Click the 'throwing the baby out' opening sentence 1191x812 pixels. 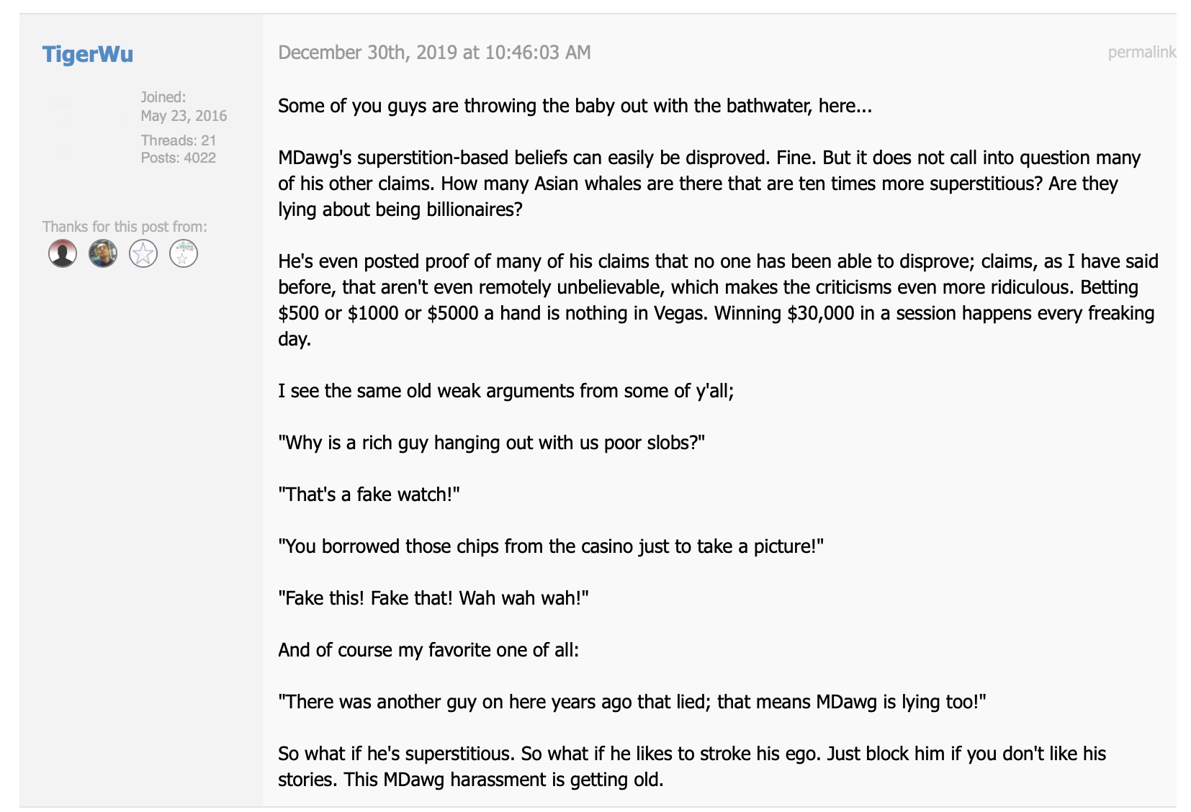pos(575,106)
